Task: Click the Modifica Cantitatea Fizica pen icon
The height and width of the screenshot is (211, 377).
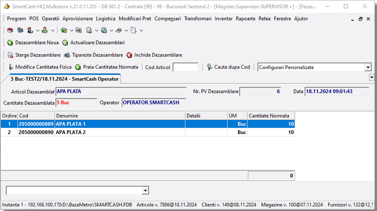Action: 10,67
